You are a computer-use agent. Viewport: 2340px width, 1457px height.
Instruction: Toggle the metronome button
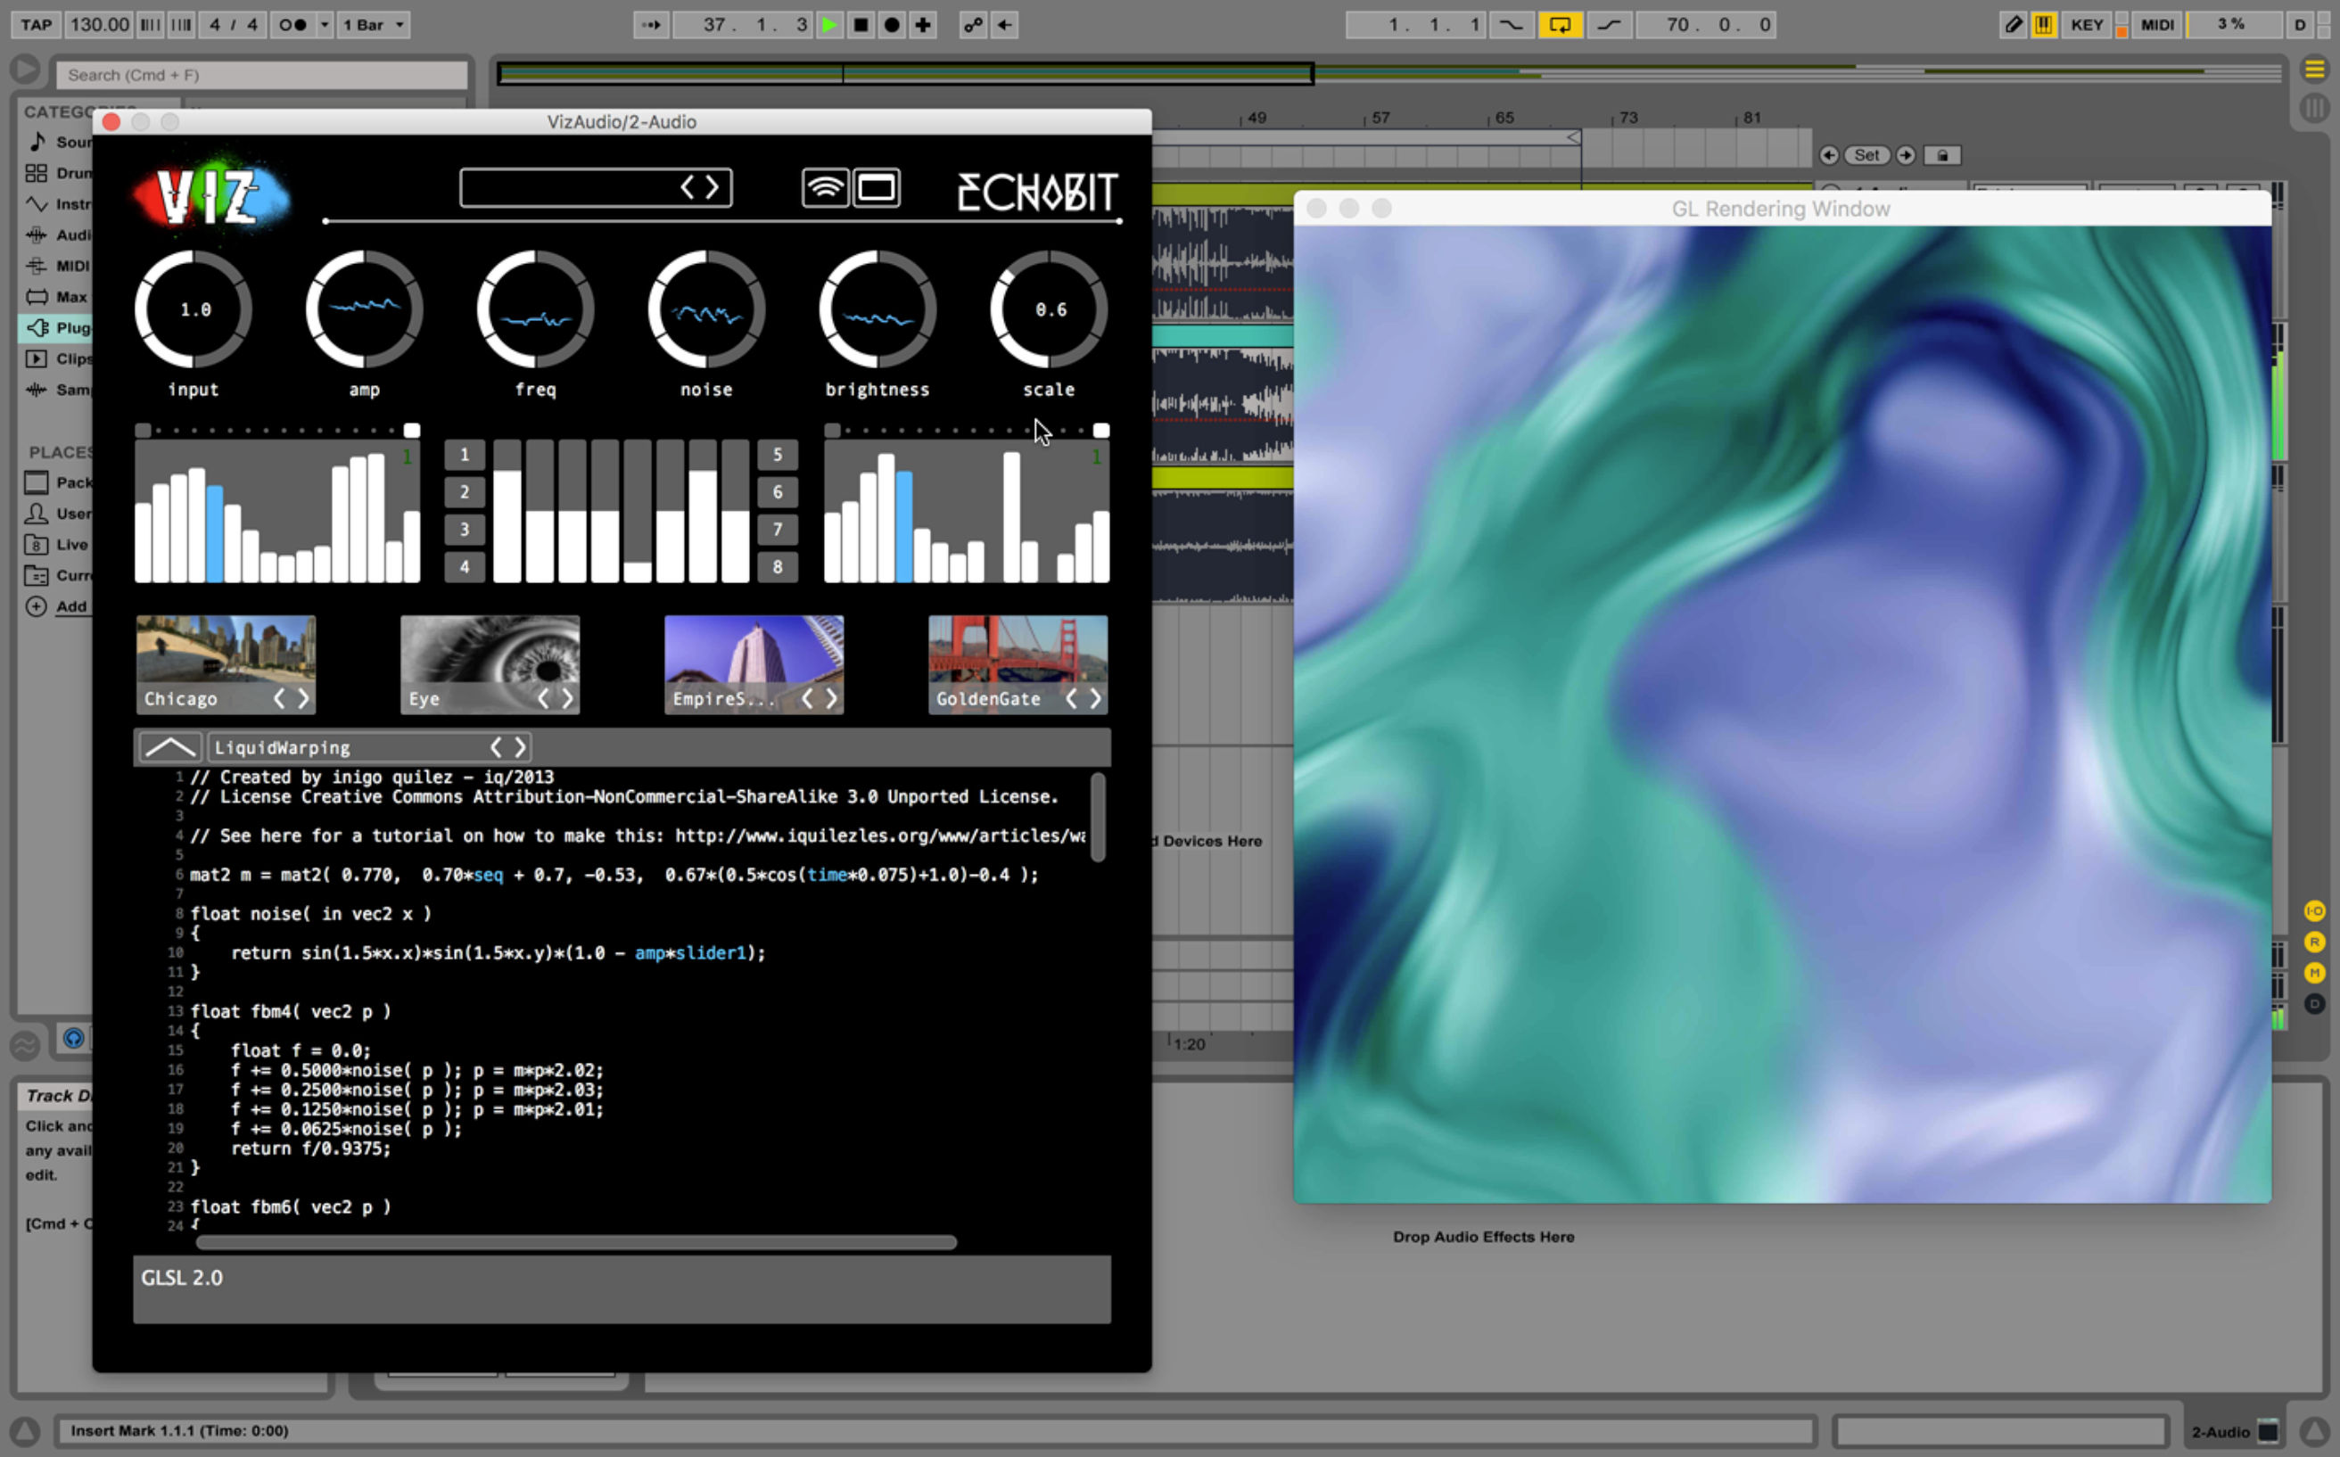293,25
